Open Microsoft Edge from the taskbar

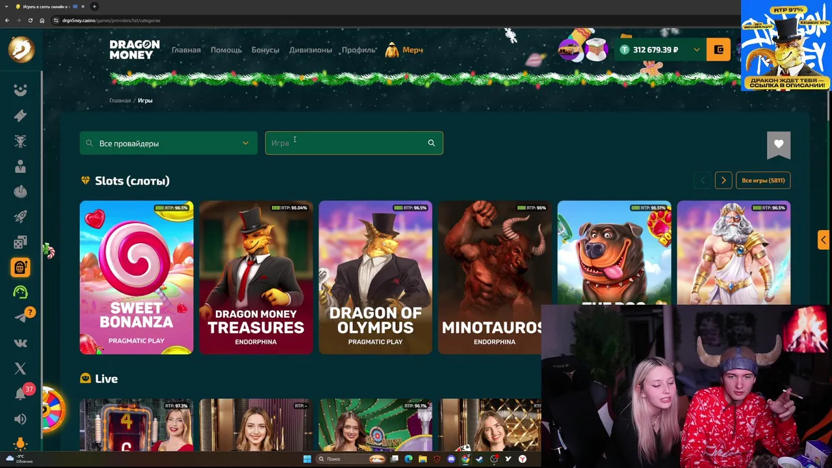click(408, 459)
